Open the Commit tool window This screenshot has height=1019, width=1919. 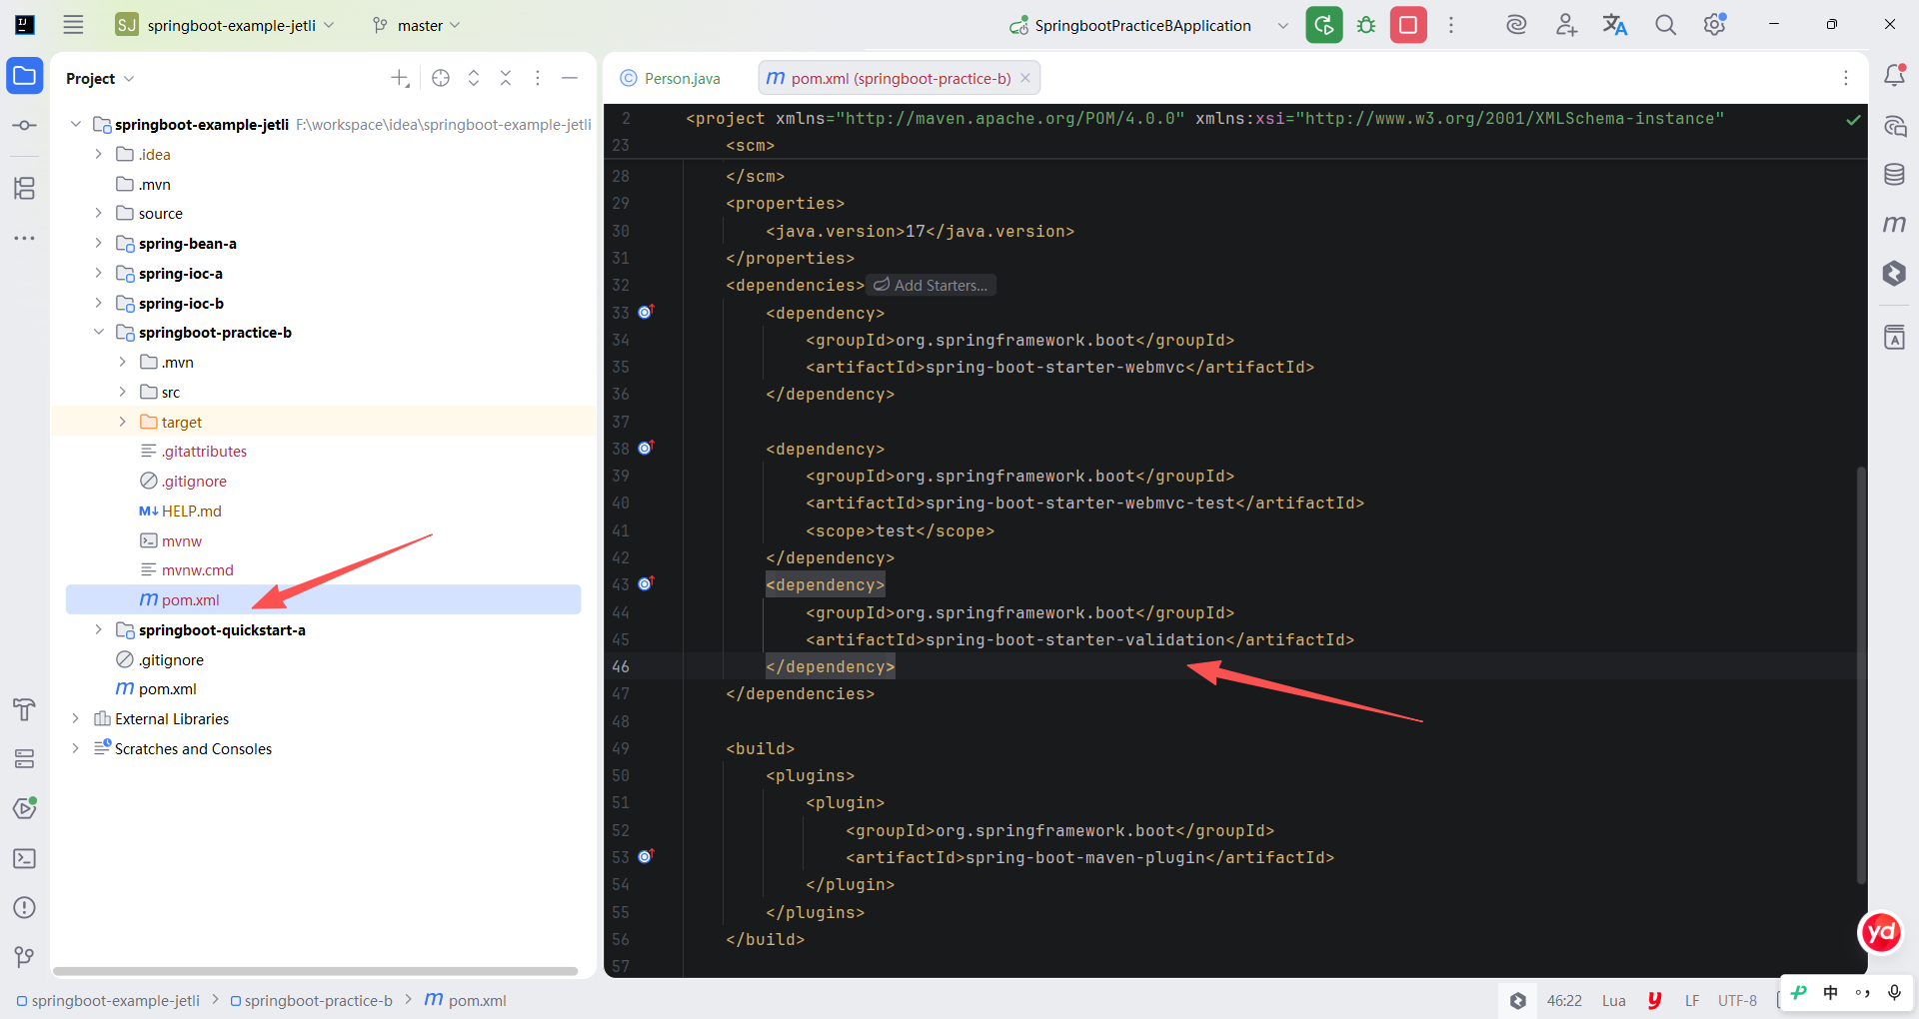point(25,125)
